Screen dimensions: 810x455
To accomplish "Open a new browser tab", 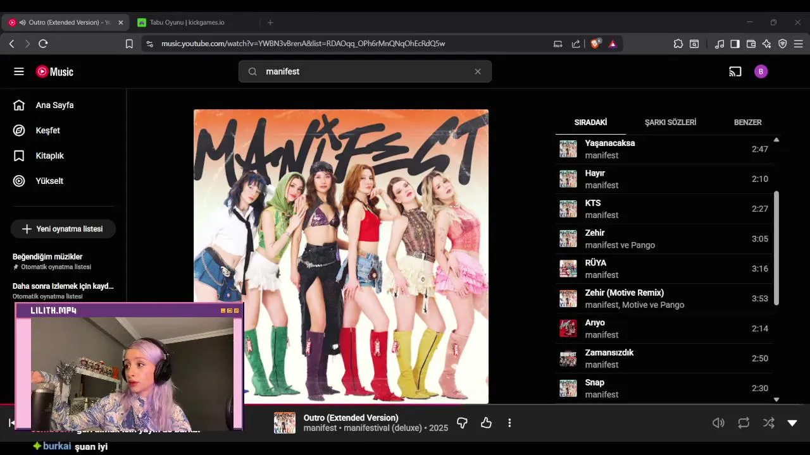I will [x=270, y=22].
